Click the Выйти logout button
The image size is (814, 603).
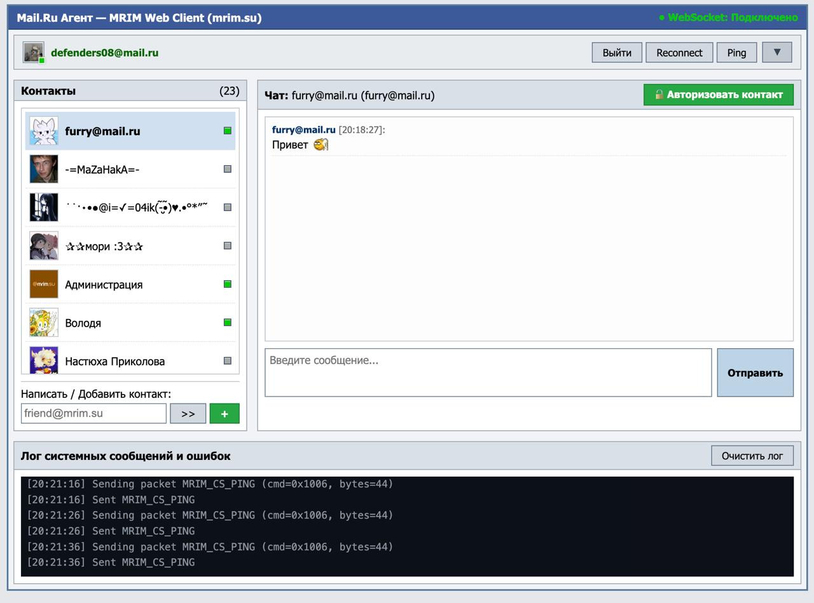pos(617,53)
